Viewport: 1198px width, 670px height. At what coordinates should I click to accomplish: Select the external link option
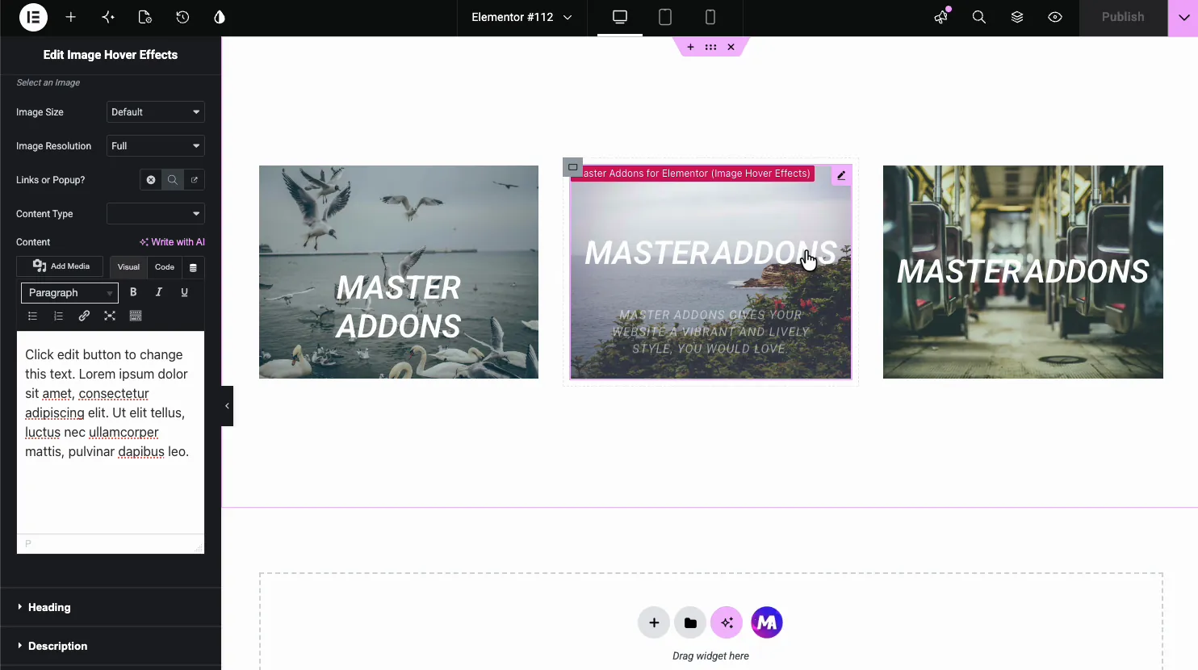click(x=194, y=180)
